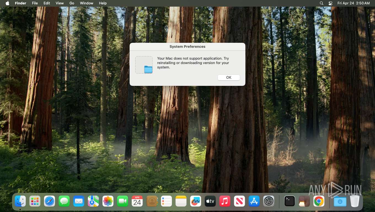This screenshot has height=212, width=375.
Task: Launch FaceTime from the Dock
Action: tap(122, 201)
